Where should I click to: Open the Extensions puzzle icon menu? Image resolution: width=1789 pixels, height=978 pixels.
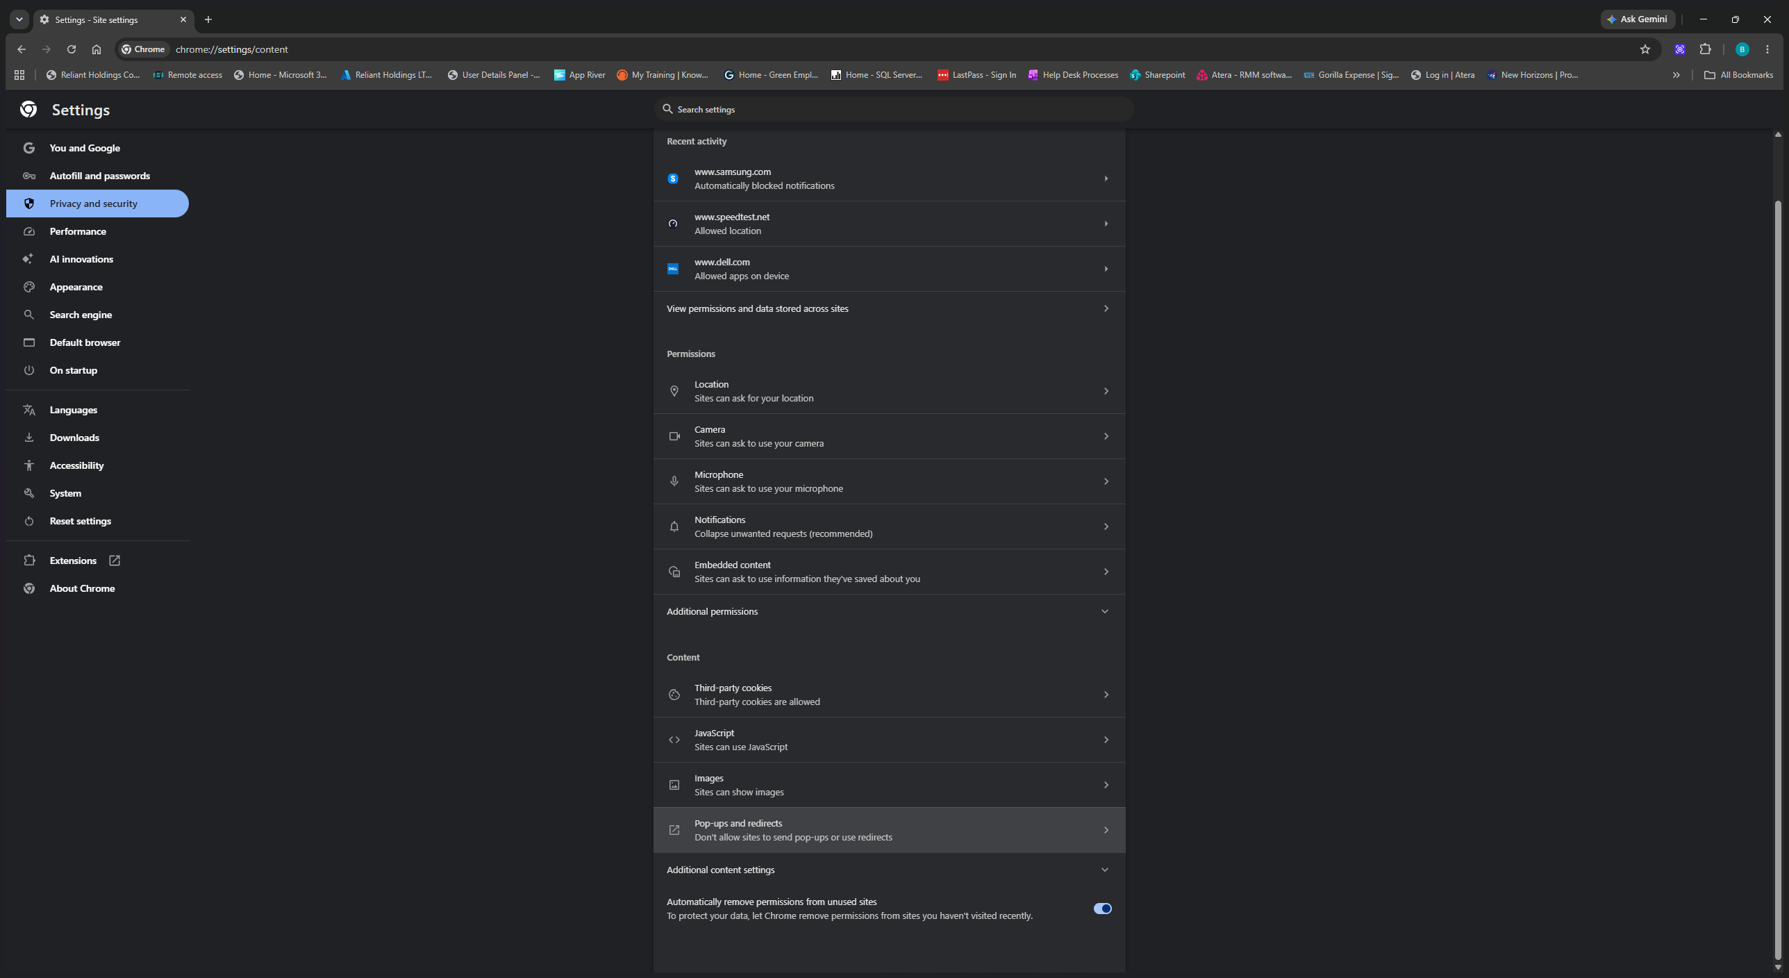(x=1705, y=49)
